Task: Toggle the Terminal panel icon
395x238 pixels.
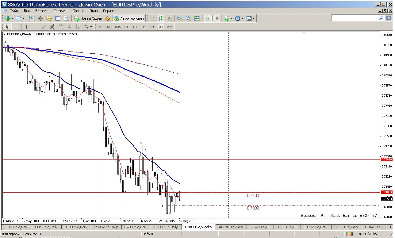Action: click(57, 18)
